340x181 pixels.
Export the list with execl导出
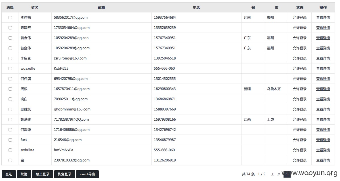87,174
